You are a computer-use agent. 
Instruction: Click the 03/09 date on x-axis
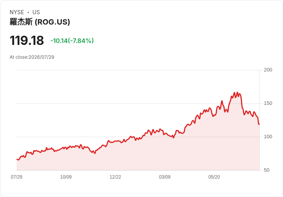pyautogui.click(x=165, y=177)
